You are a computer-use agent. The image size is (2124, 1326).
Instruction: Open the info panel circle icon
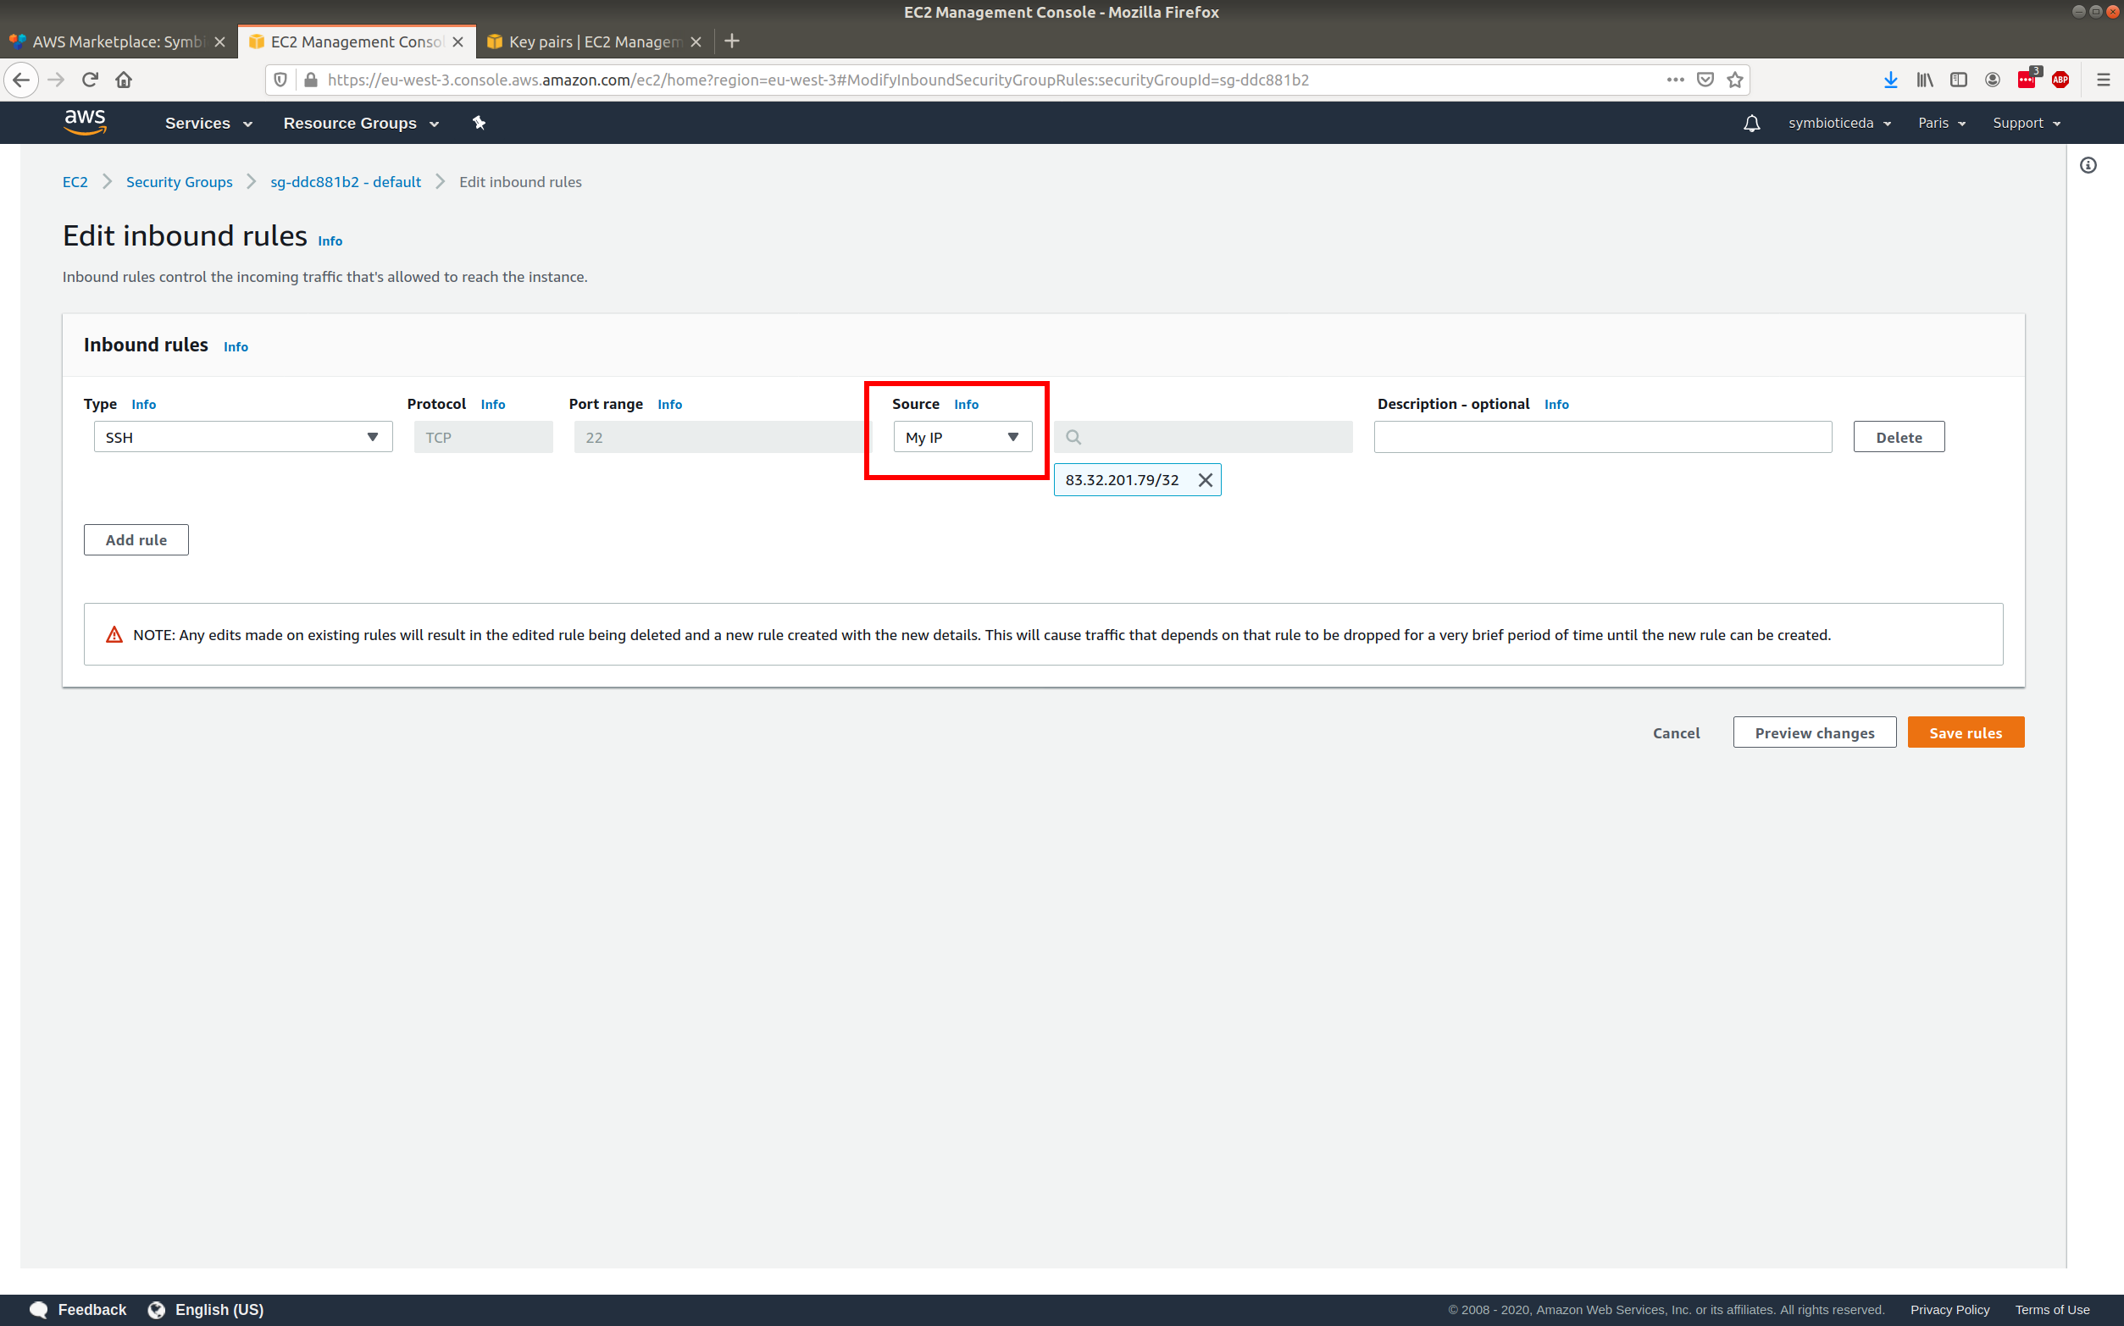pos(2088,165)
